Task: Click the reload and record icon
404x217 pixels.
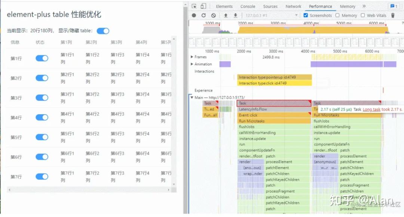Action: (x=203, y=15)
